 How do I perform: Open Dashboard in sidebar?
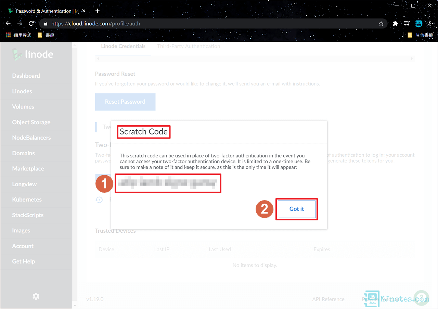pos(26,76)
